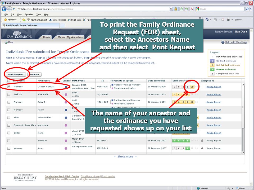The image size is (254, 190).
Task: Click the Sign Out link
Action: 241,32
